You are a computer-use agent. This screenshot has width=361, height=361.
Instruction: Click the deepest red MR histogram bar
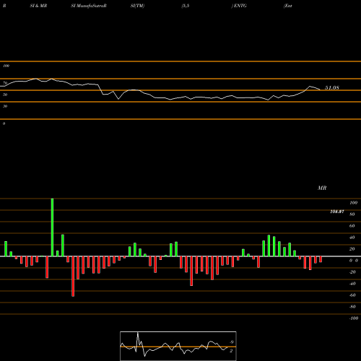coord(73,277)
